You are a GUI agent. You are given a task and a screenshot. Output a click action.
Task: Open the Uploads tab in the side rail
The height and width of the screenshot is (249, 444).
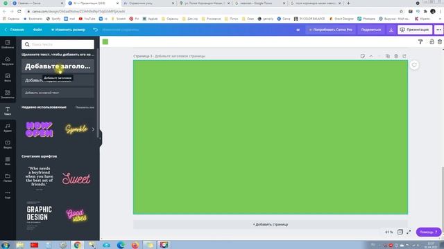8,60
